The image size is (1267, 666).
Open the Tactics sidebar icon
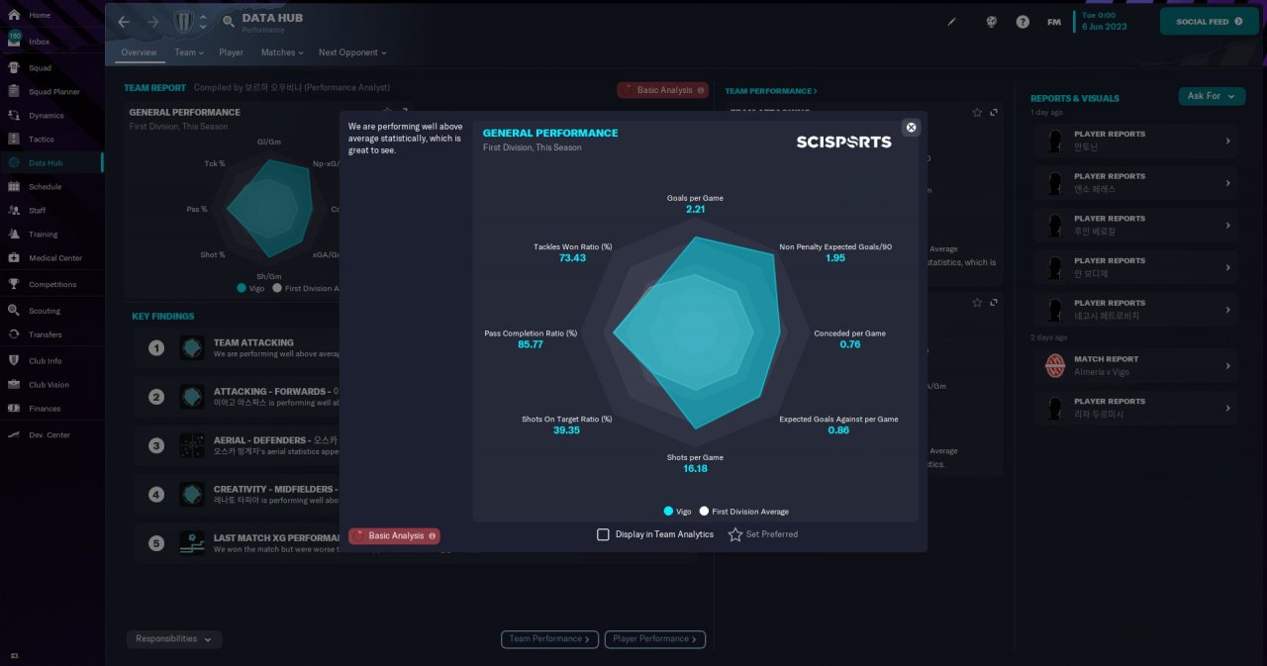[x=14, y=140]
